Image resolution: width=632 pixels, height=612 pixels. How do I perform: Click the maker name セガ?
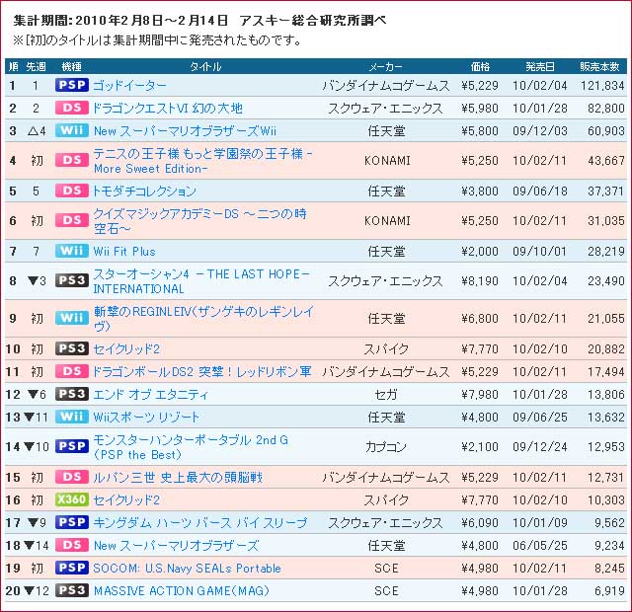pos(386,394)
